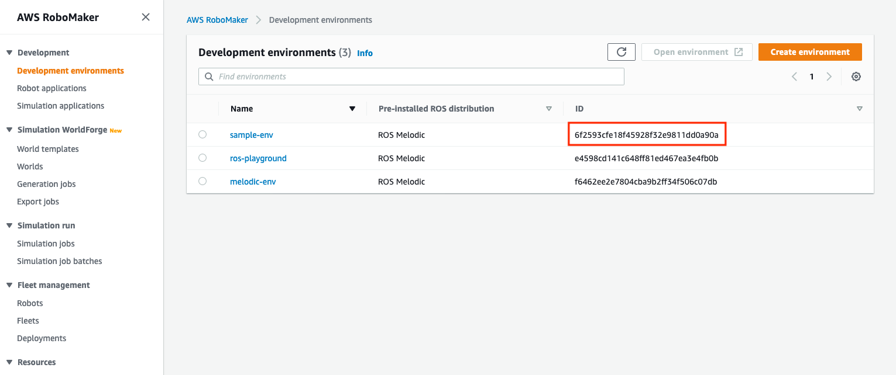This screenshot has width=896, height=375.
Task: Select the sample-env radio button
Action: tap(202, 134)
